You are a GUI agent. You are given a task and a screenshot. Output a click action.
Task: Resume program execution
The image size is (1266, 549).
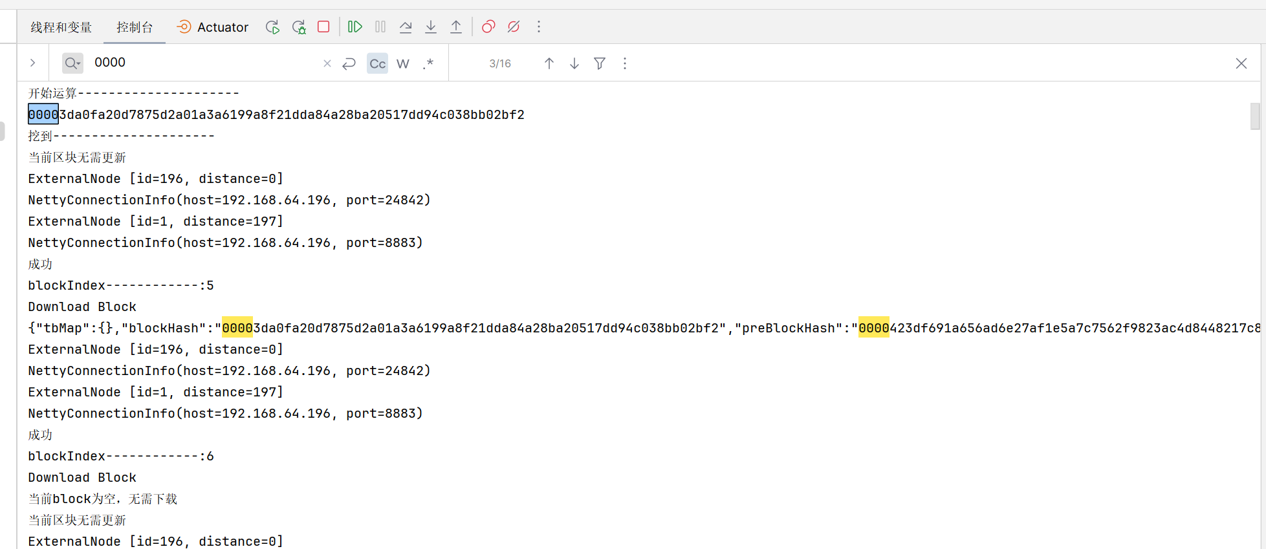pyautogui.click(x=355, y=27)
